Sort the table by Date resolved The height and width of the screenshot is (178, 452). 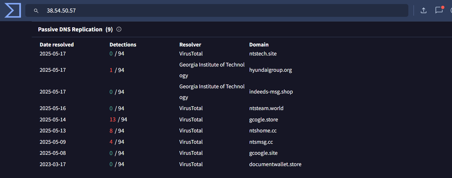56,44
